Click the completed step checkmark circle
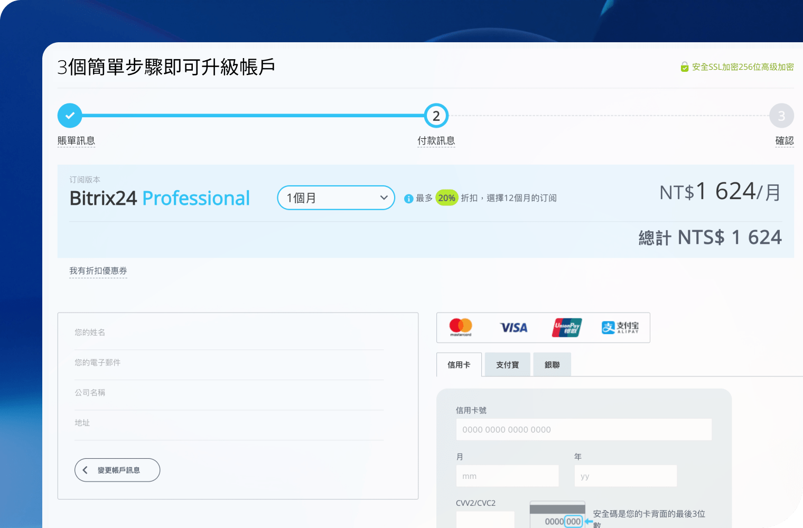803x528 pixels. (x=70, y=116)
